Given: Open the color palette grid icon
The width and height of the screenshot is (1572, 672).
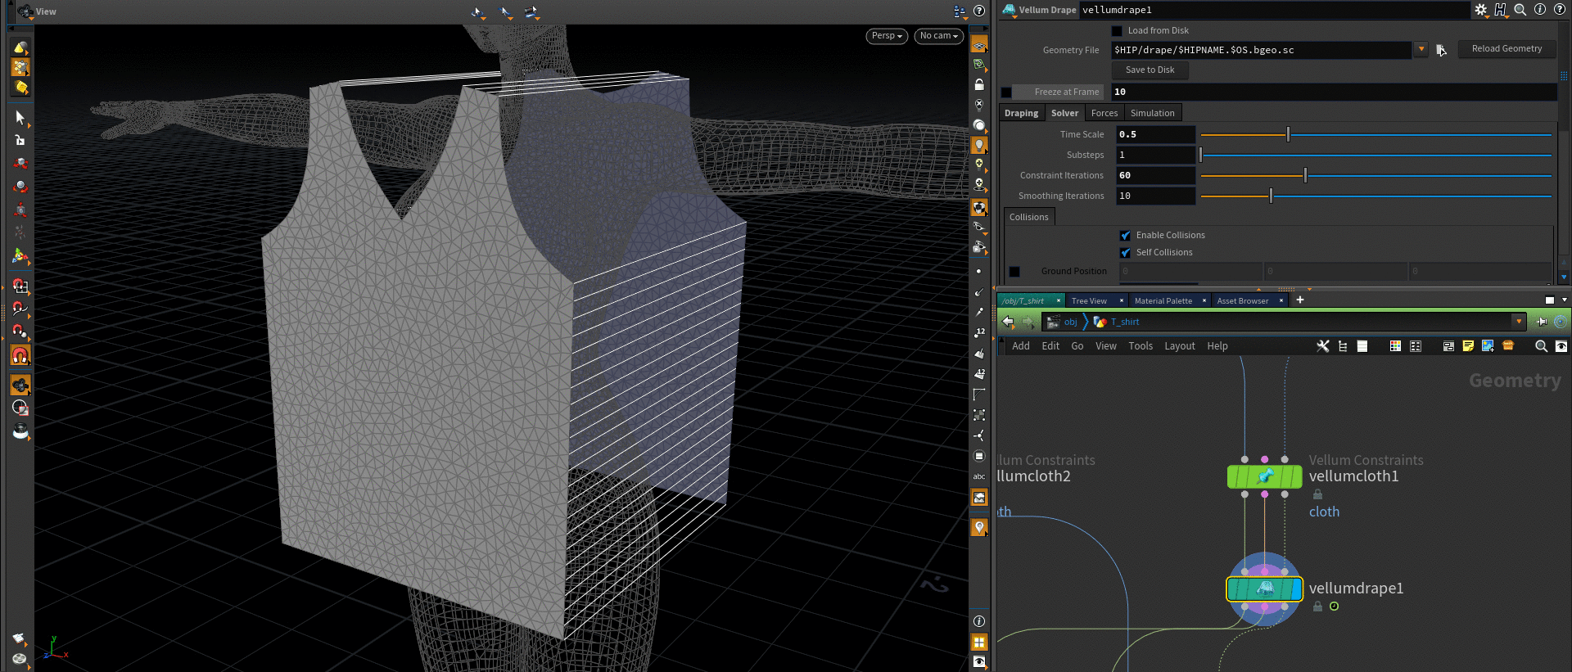Looking at the screenshot, I should pyautogui.click(x=1395, y=346).
